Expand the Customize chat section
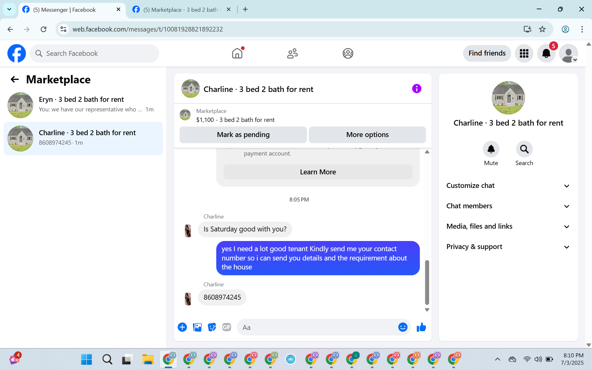This screenshot has width=592, height=370. tap(508, 185)
